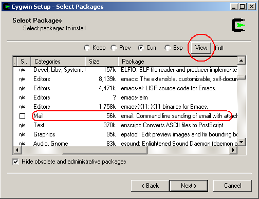Click the 'Devel, Libs, System' category cell

59,70
